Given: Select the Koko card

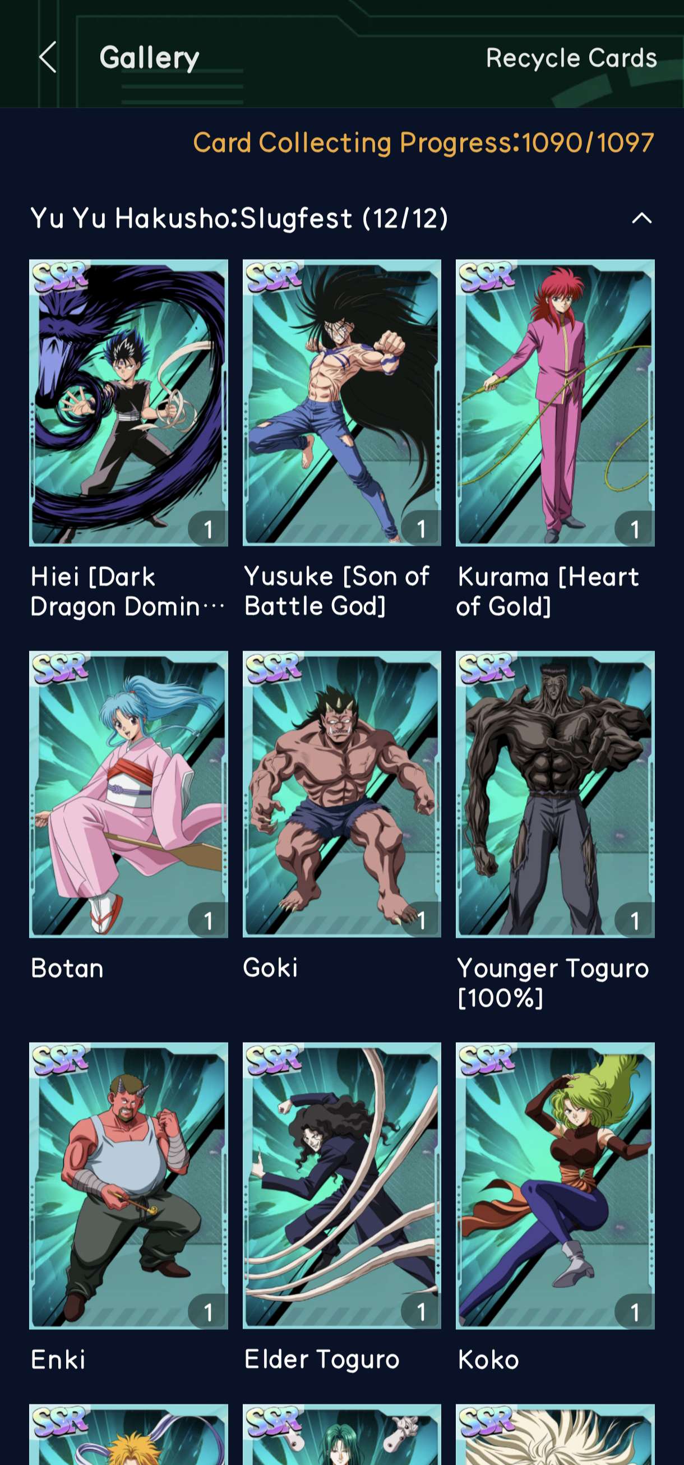Looking at the screenshot, I should click(x=555, y=1185).
